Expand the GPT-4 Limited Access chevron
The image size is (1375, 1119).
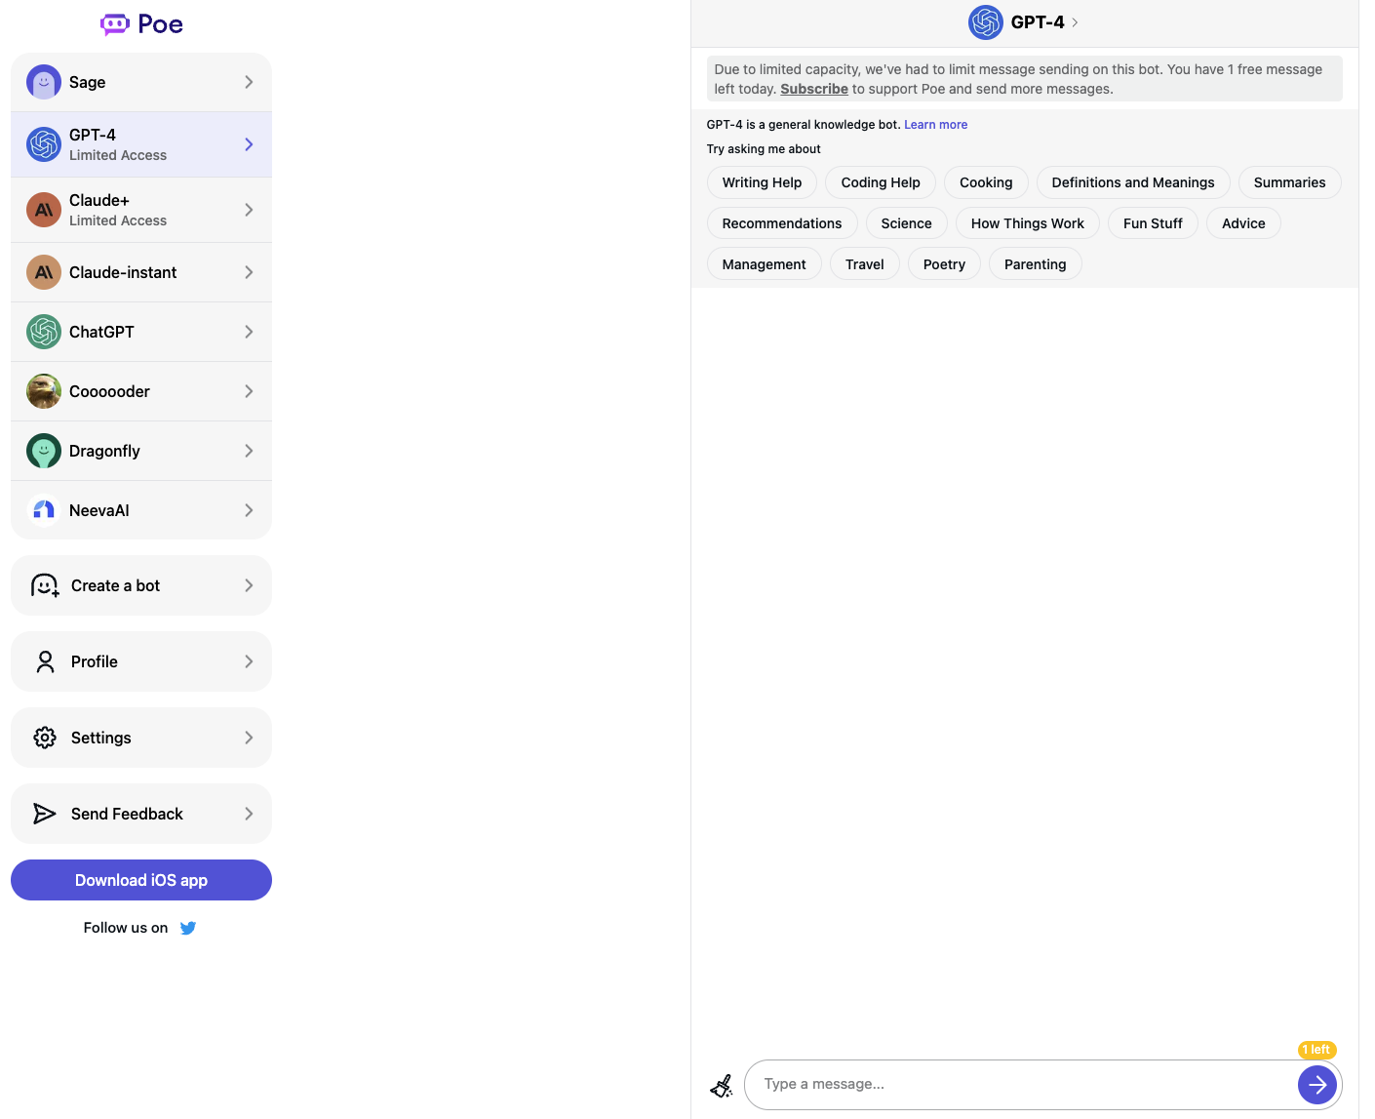pos(249,144)
